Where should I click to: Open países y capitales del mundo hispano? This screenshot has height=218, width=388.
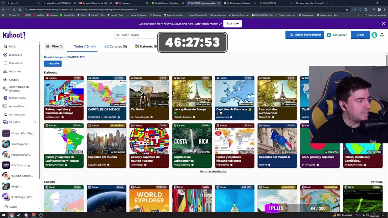click(149, 146)
